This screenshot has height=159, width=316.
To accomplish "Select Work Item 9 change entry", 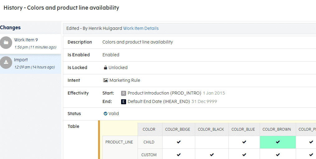I will click(x=31, y=43).
